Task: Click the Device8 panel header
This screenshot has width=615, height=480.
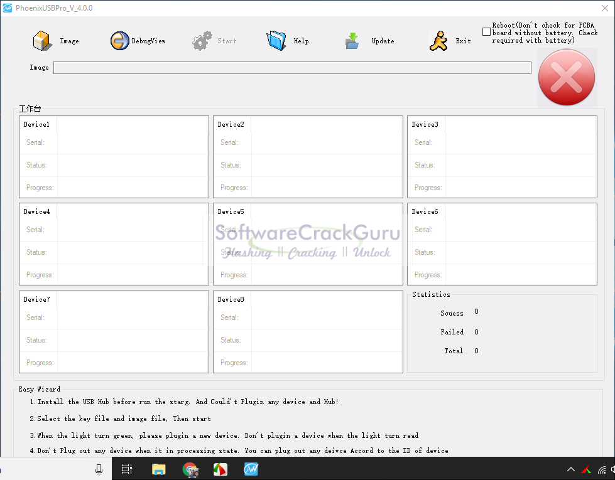Action: (231, 300)
